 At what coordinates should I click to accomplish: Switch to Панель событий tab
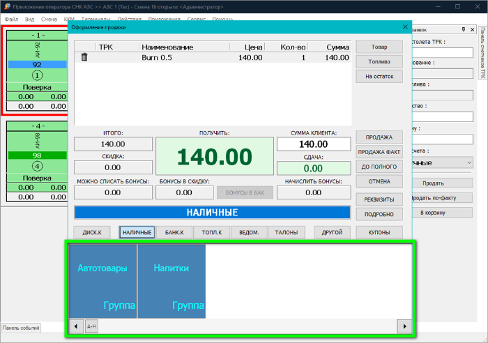(x=21, y=327)
